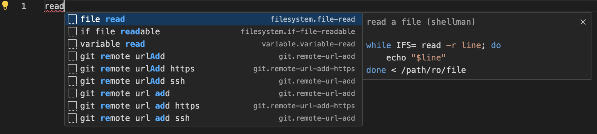Choose 'git remote url add ssh' suggestion
Image resolution: width=597 pixels, height=134 pixels.
tap(214, 118)
